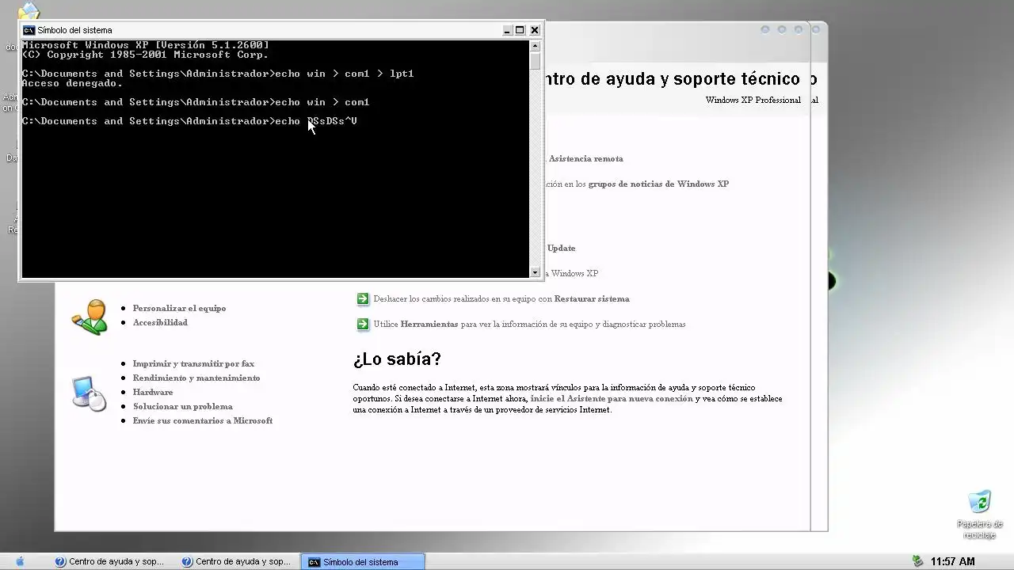Viewport: 1014px width, 570px height.
Task: Click the green arrow beside Restaurar sistema
Action: (363, 298)
